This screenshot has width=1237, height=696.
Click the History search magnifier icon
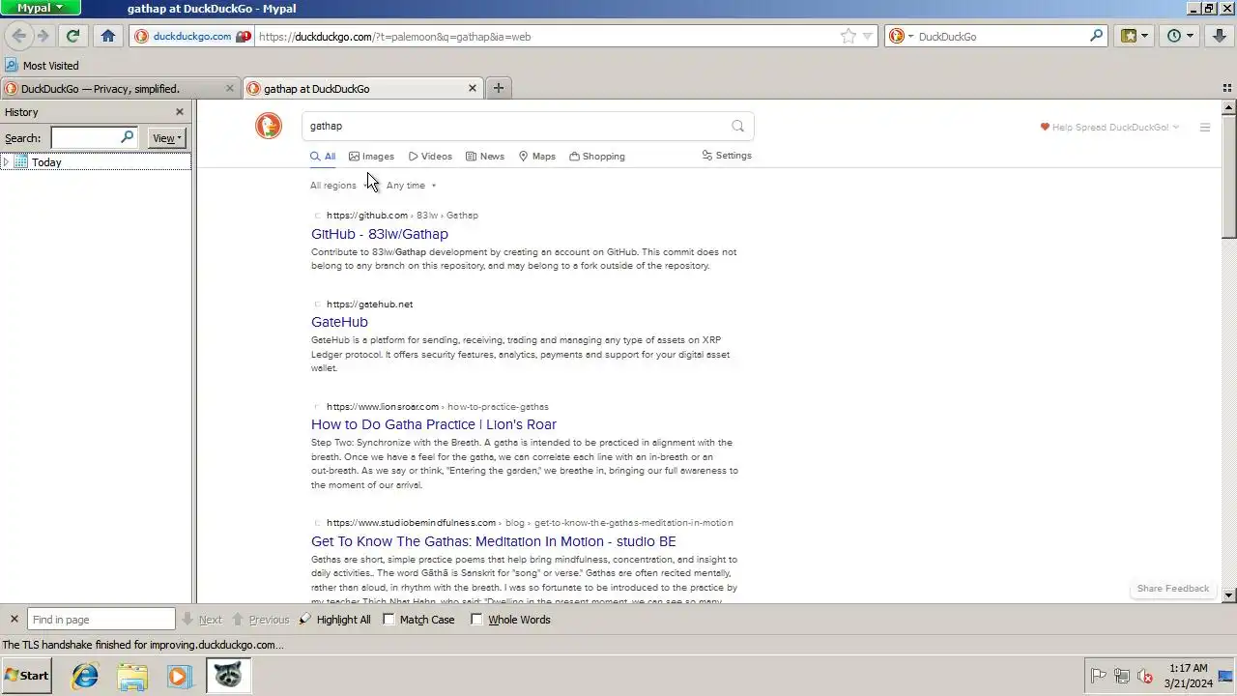127,137
